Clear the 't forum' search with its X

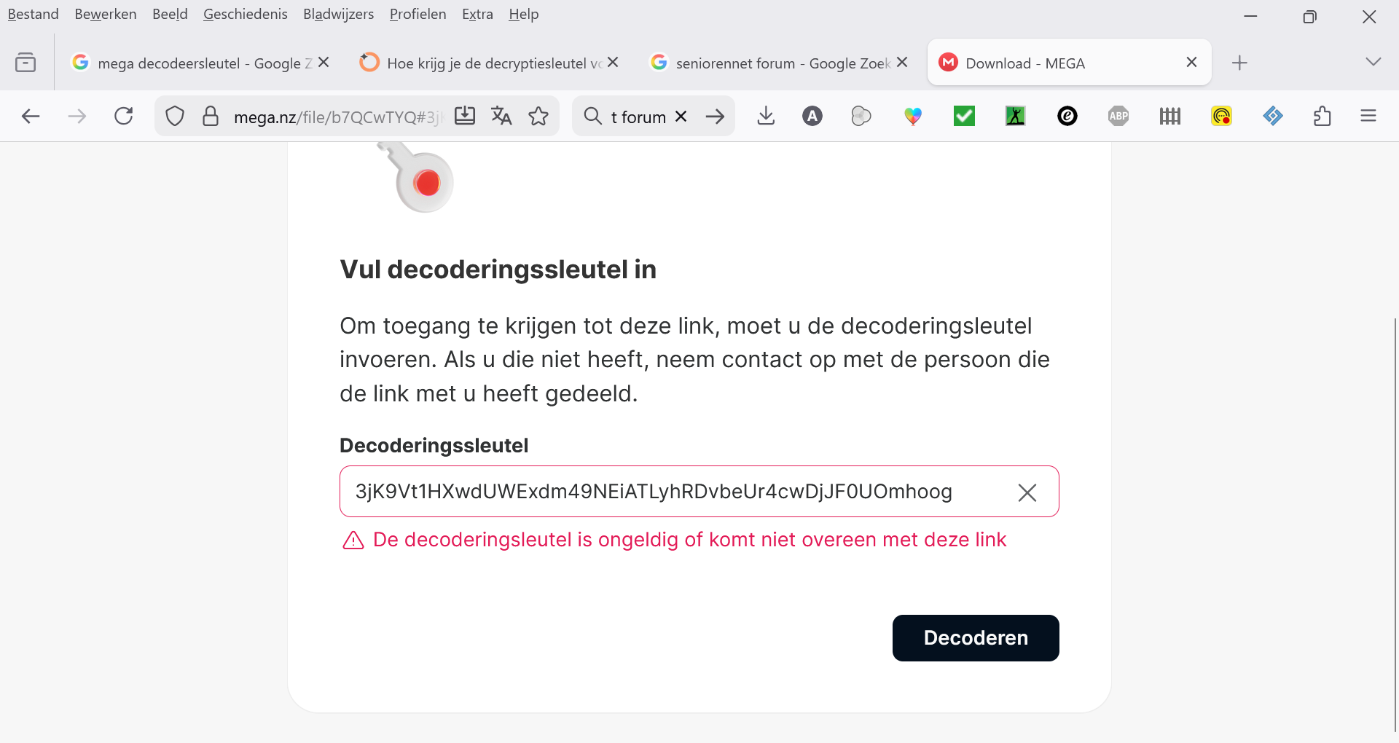click(x=681, y=116)
